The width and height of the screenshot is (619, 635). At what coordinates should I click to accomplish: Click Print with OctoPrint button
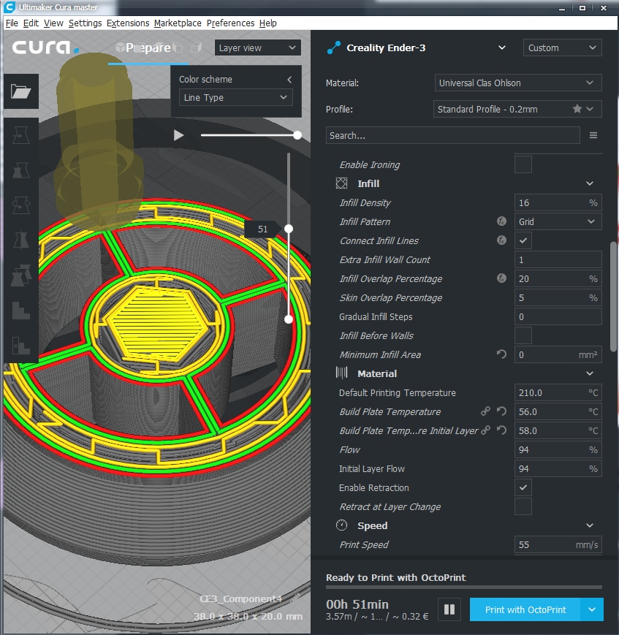coord(525,609)
